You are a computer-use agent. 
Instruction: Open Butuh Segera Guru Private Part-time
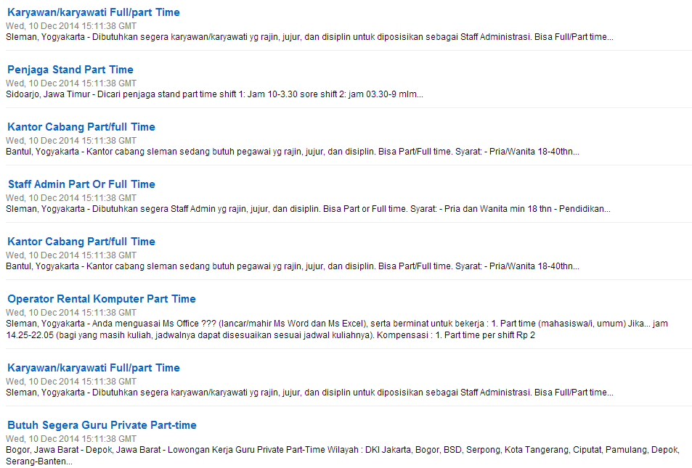coord(102,425)
